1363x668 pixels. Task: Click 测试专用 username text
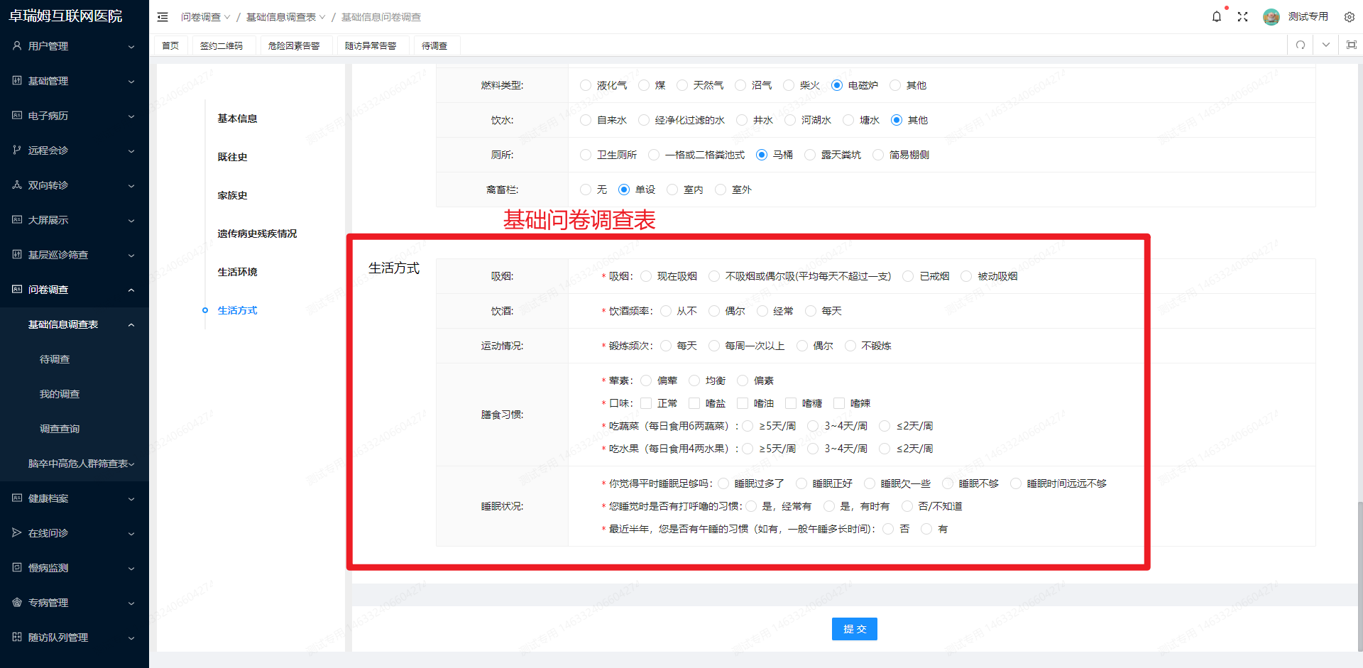(1308, 16)
